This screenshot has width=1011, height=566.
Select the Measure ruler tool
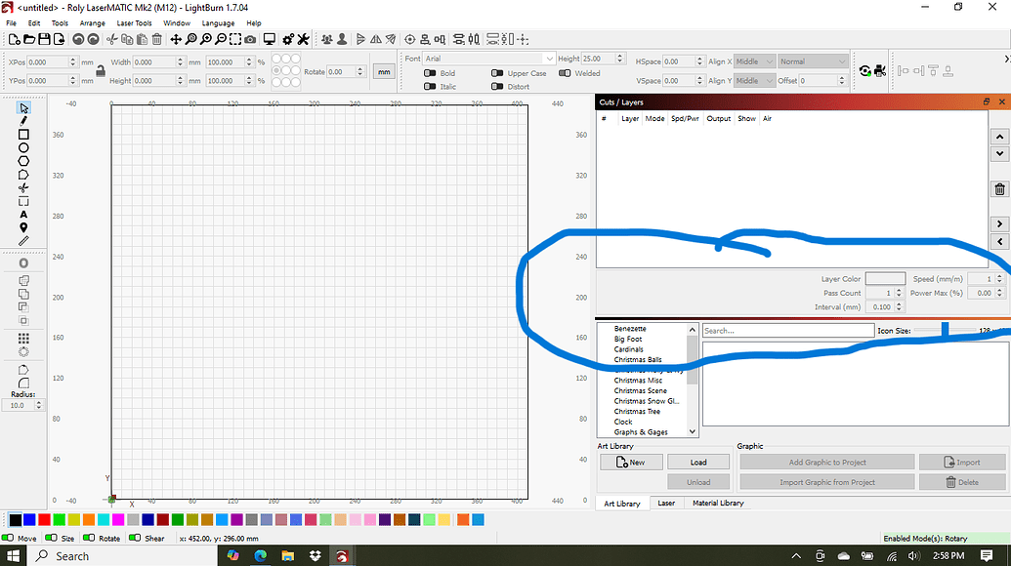pyautogui.click(x=23, y=241)
